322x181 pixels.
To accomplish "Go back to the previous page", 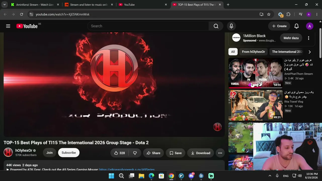I will [5, 14].
